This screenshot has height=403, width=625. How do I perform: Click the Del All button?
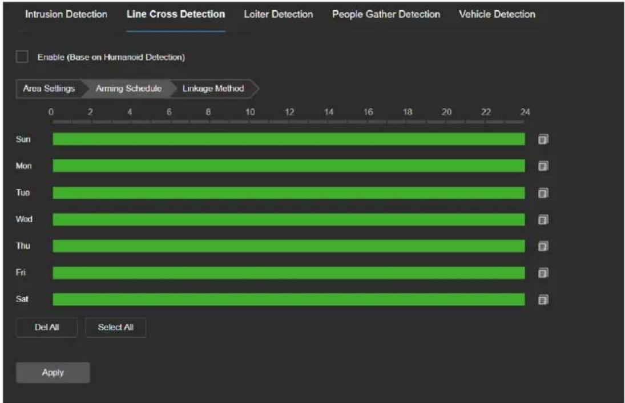coord(47,327)
